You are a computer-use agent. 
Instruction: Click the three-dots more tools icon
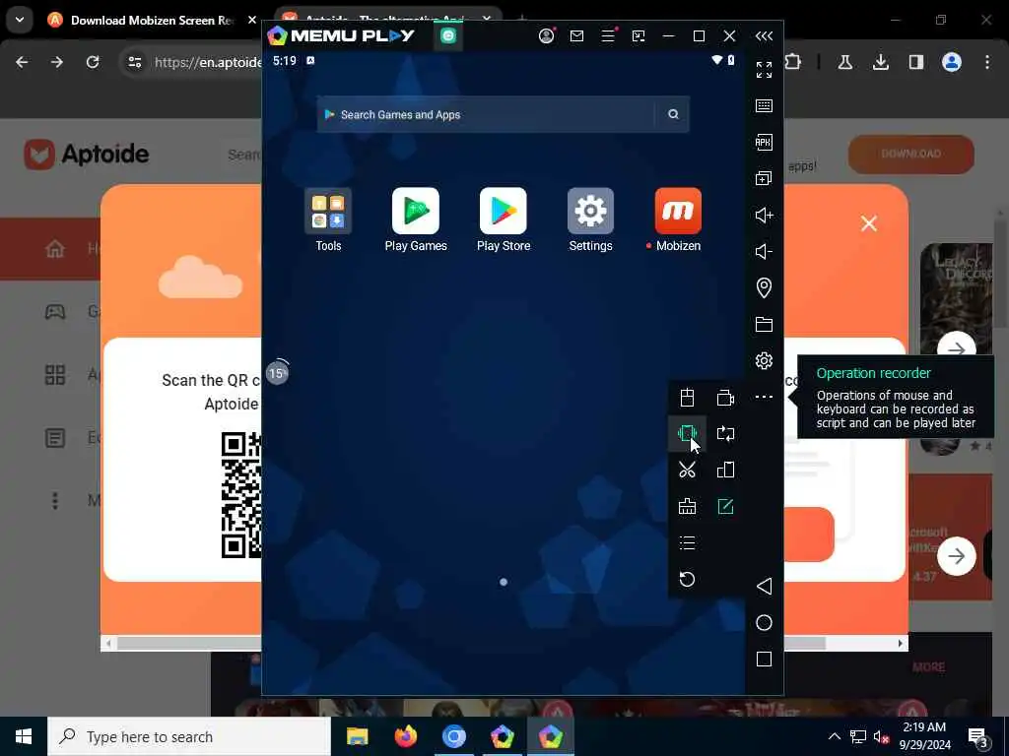click(x=764, y=397)
